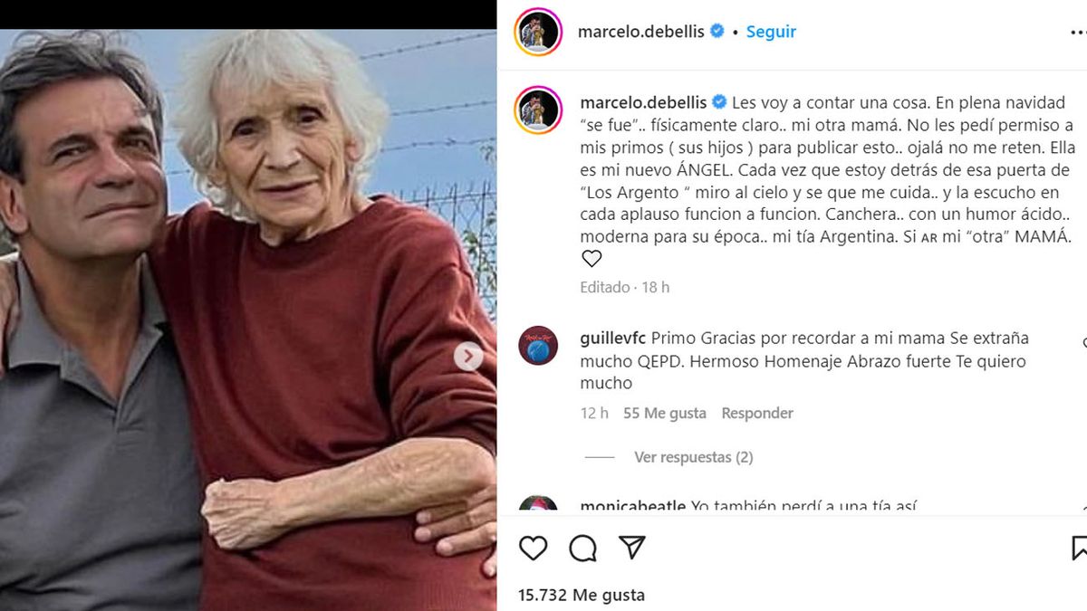Expand Ver respuestas (2) replies
The width and height of the screenshot is (1087, 611).
693,457
